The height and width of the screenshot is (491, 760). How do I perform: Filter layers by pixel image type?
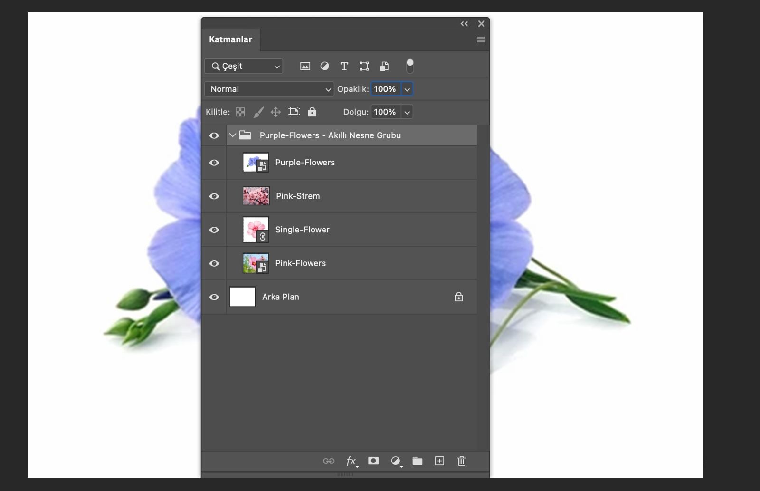[x=305, y=66]
